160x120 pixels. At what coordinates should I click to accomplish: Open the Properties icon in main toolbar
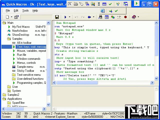[16, 17]
